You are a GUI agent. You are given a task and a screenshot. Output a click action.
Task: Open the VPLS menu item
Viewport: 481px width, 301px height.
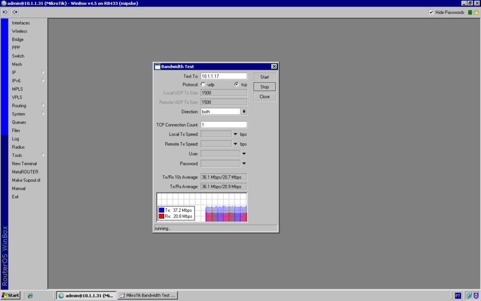[17, 98]
